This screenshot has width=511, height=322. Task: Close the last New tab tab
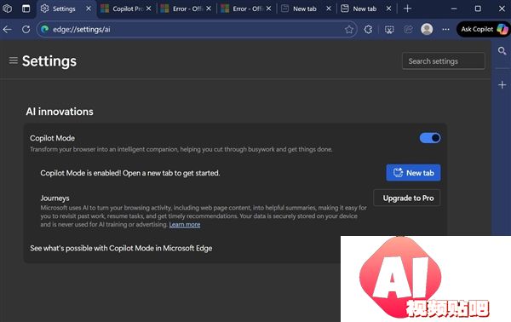click(x=388, y=9)
